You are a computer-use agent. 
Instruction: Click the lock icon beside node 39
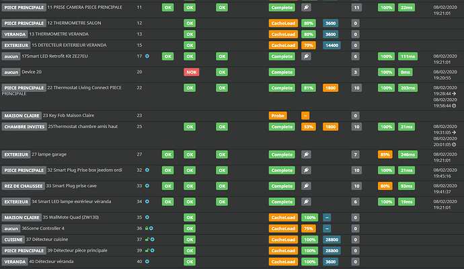(147, 250)
